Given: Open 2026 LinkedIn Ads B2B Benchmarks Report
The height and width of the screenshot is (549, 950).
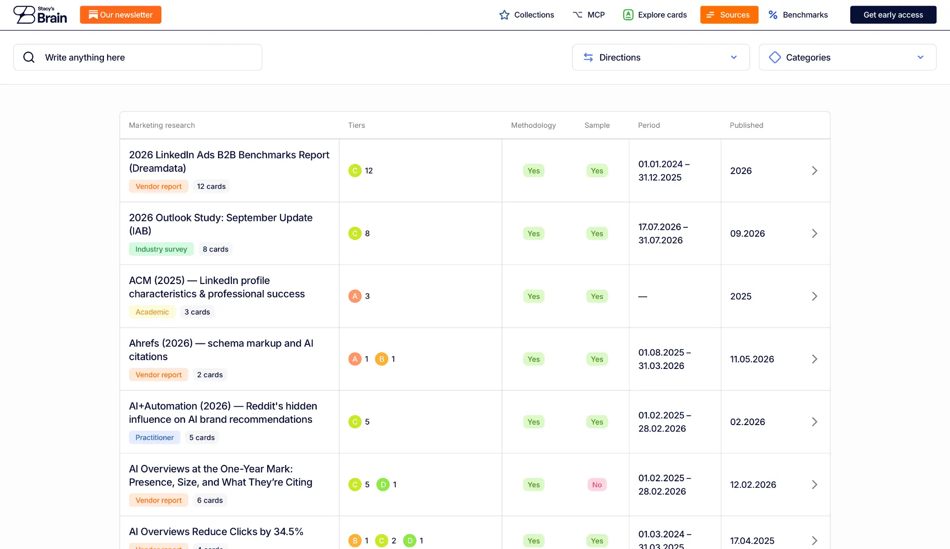Looking at the screenshot, I should [x=229, y=161].
